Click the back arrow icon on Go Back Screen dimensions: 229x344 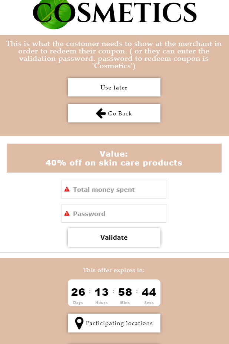coord(100,113)
